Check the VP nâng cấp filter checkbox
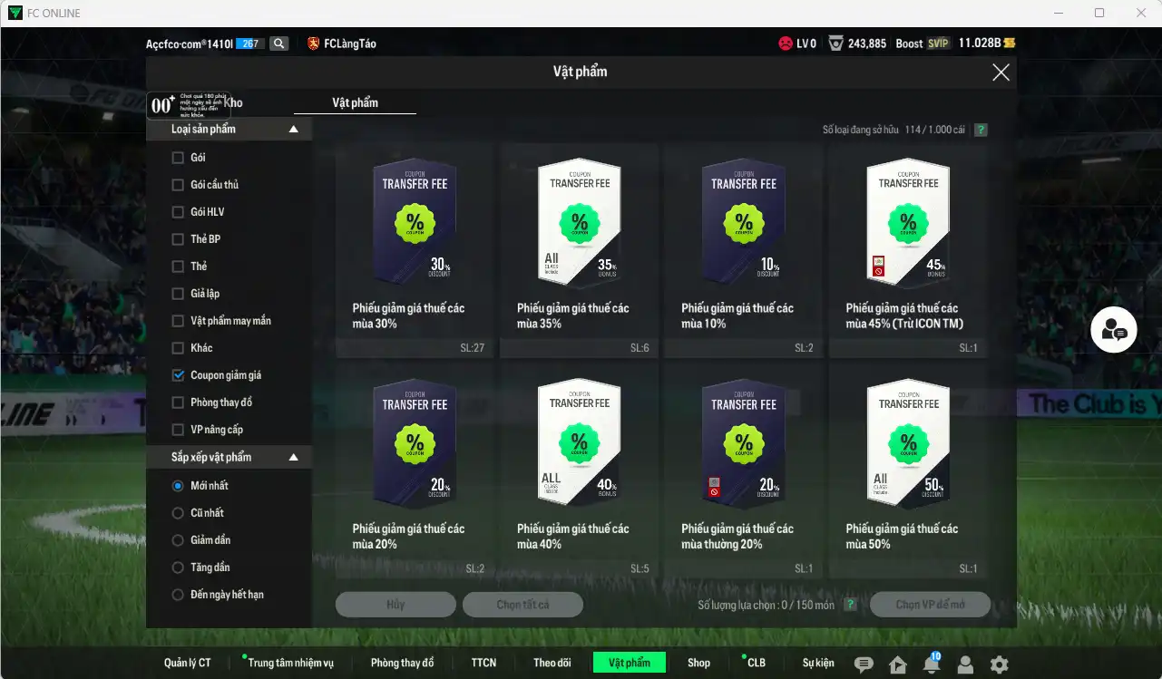This screenshot has width=1162, height=679. [178, 430]
